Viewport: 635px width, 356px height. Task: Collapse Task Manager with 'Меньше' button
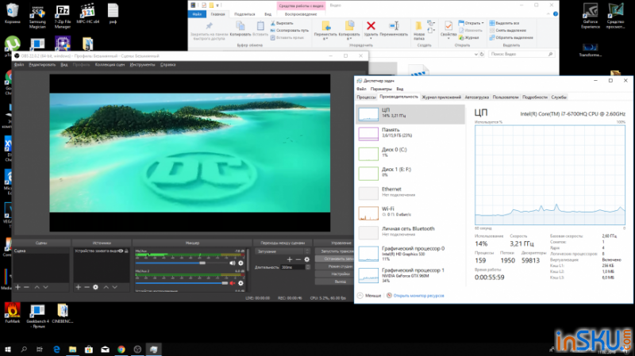[369, 296]
